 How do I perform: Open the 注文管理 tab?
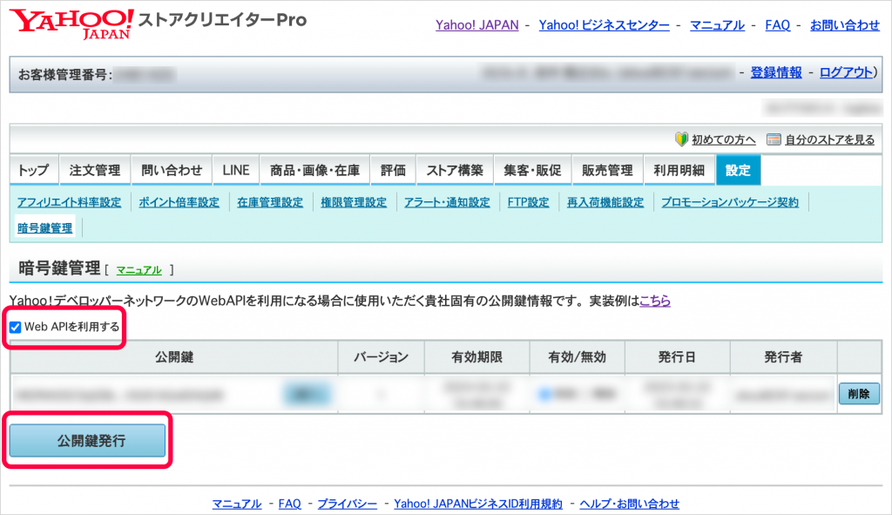click(x=95, y=171)
